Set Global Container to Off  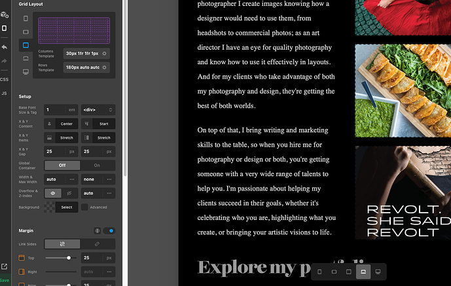tap(62, 166)
